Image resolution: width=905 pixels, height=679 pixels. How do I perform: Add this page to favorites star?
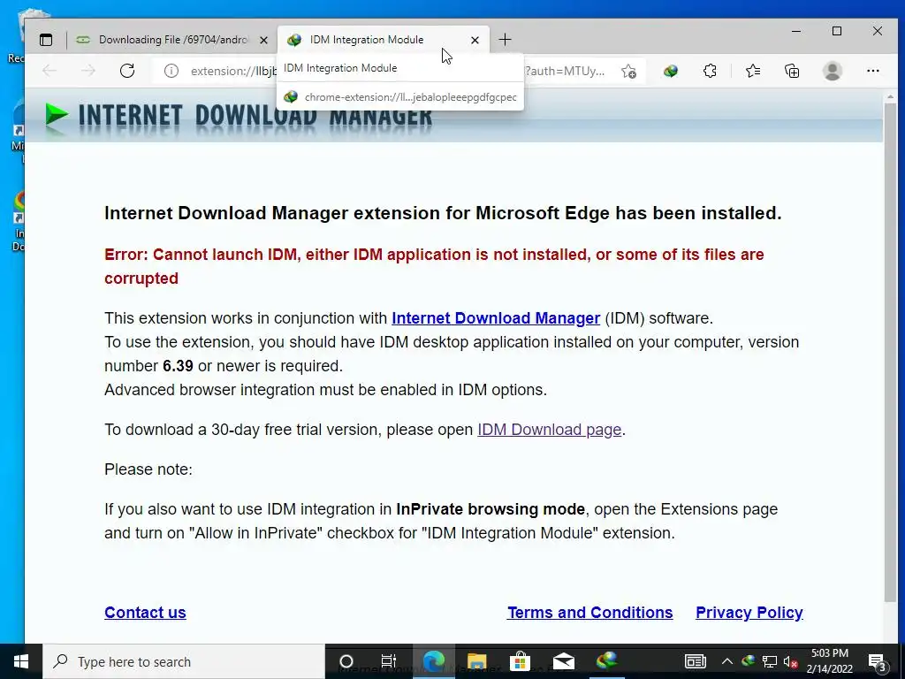pos(629,71)
